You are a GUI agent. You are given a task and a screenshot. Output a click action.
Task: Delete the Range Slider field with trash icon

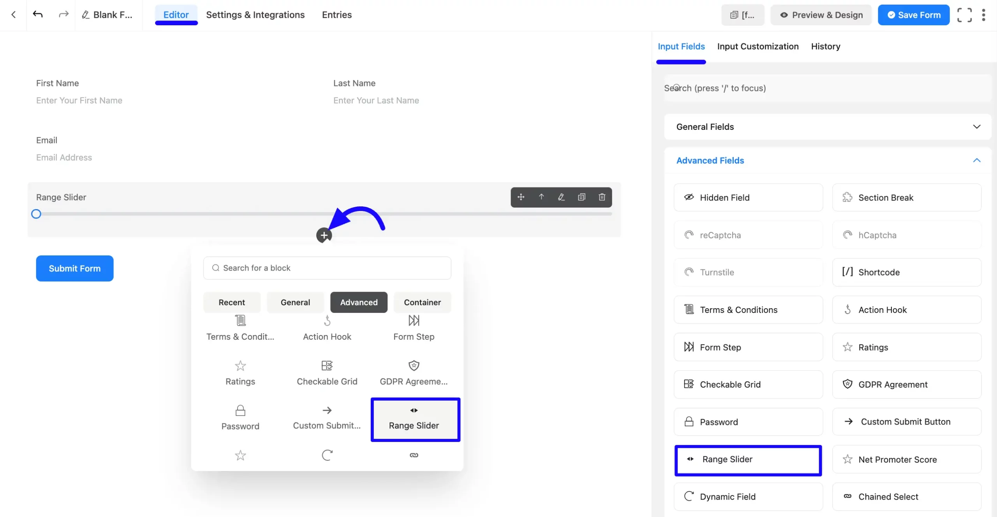602,197
